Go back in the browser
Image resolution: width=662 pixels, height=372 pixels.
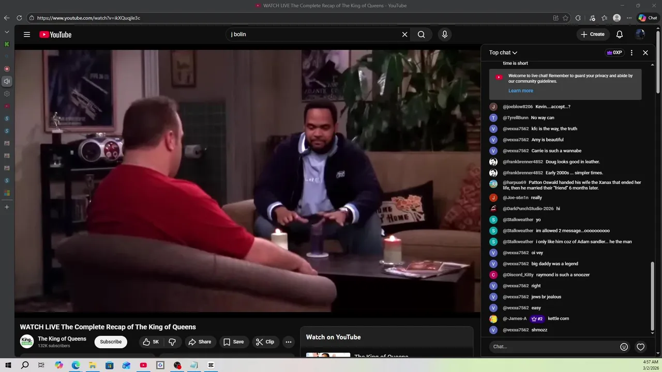click(7, 18)
